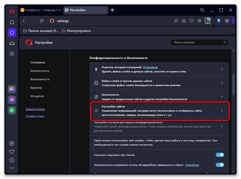This screenshot has width=241, height=179.
Task: Expand the Безопасность row arrow
Action: coord(222,97)
